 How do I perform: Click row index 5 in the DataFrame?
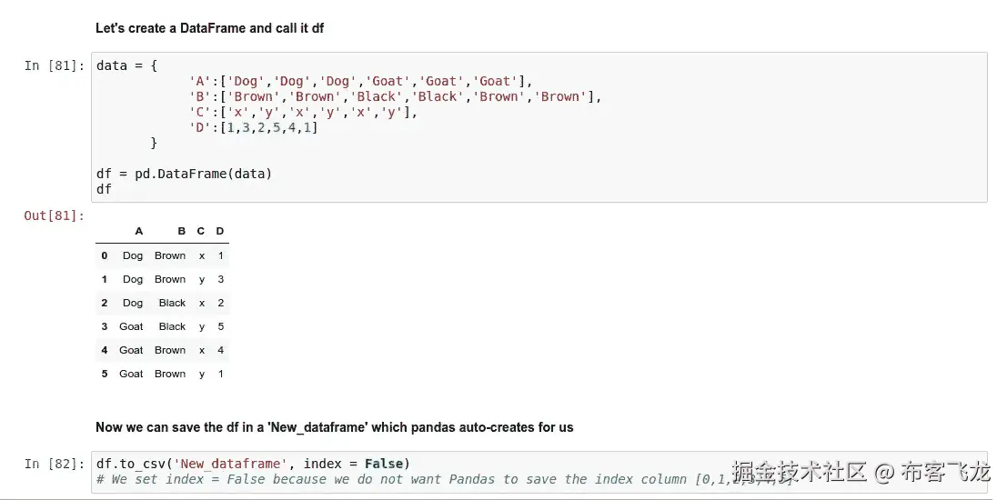click(x=105, y=374)
